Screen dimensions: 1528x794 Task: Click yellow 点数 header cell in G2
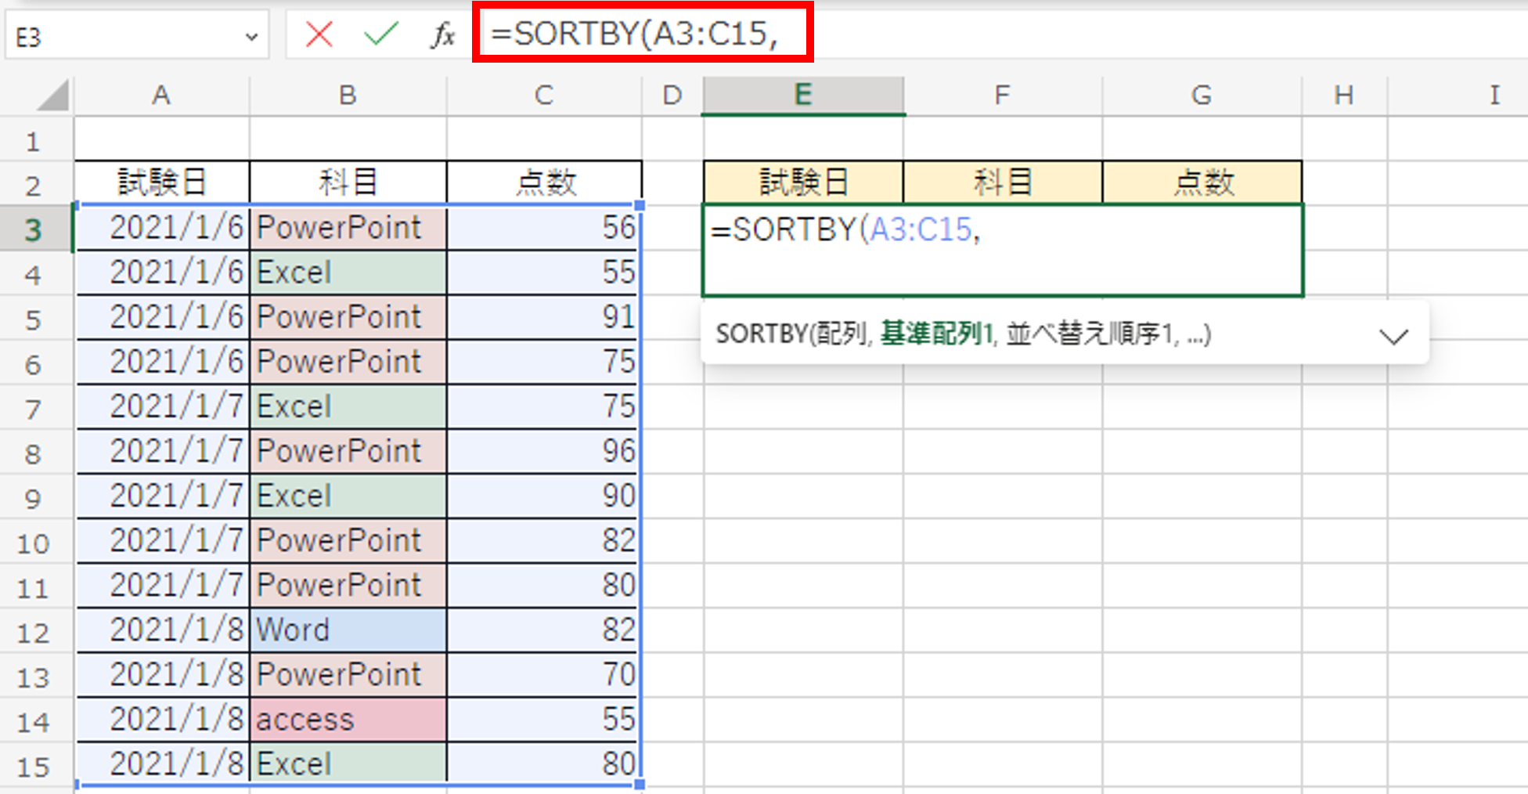[1202, 182]
